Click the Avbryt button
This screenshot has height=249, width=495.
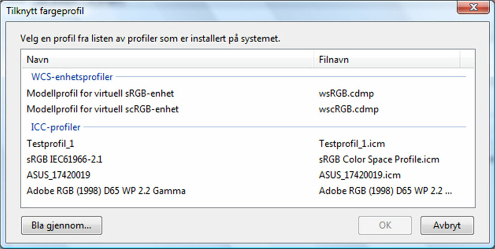pos(447,225)
